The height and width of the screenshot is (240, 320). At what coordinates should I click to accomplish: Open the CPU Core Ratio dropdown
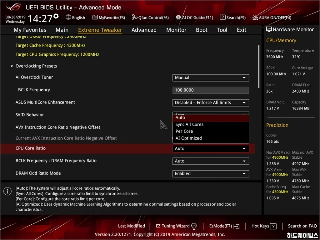click(x=211, y=149)
